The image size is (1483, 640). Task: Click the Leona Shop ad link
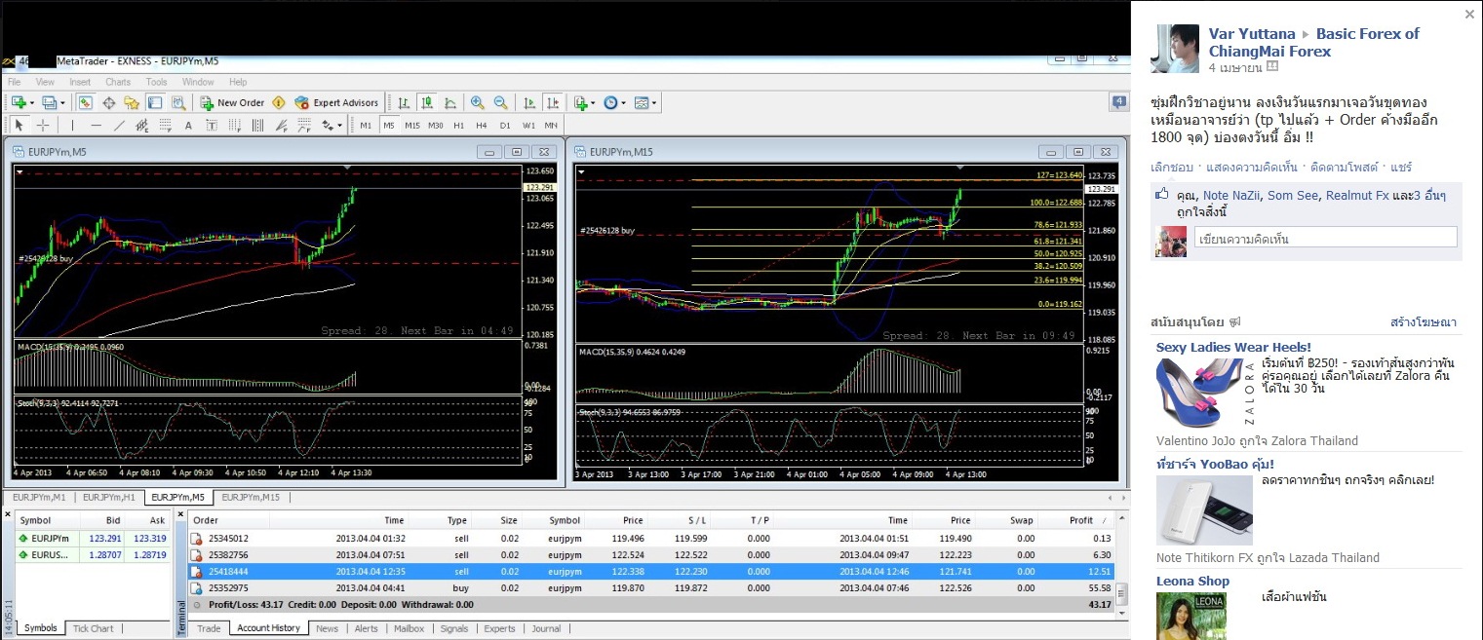click(x=1192, y=581)
